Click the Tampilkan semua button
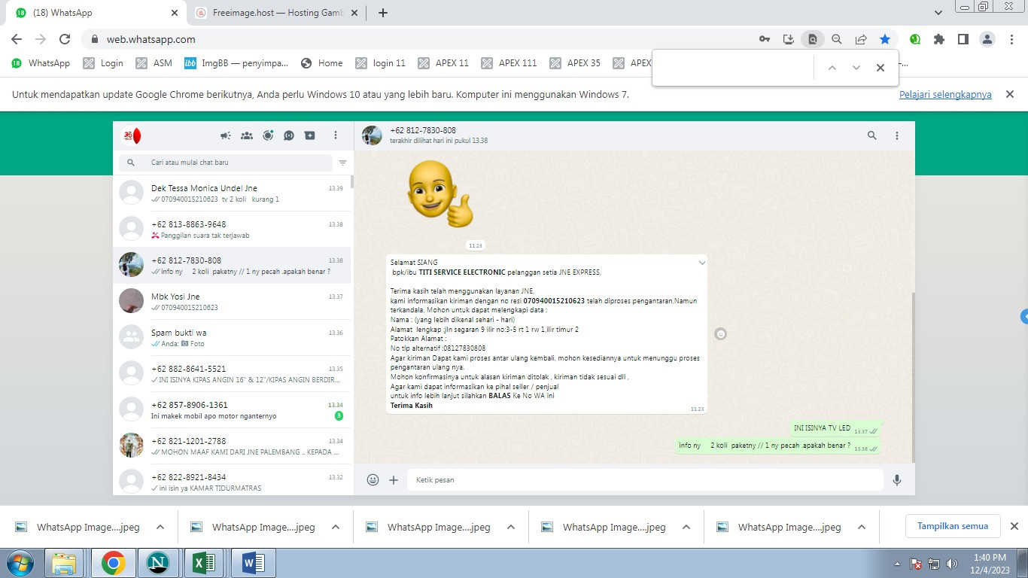Screen dimensions: 1028x578 953,526
